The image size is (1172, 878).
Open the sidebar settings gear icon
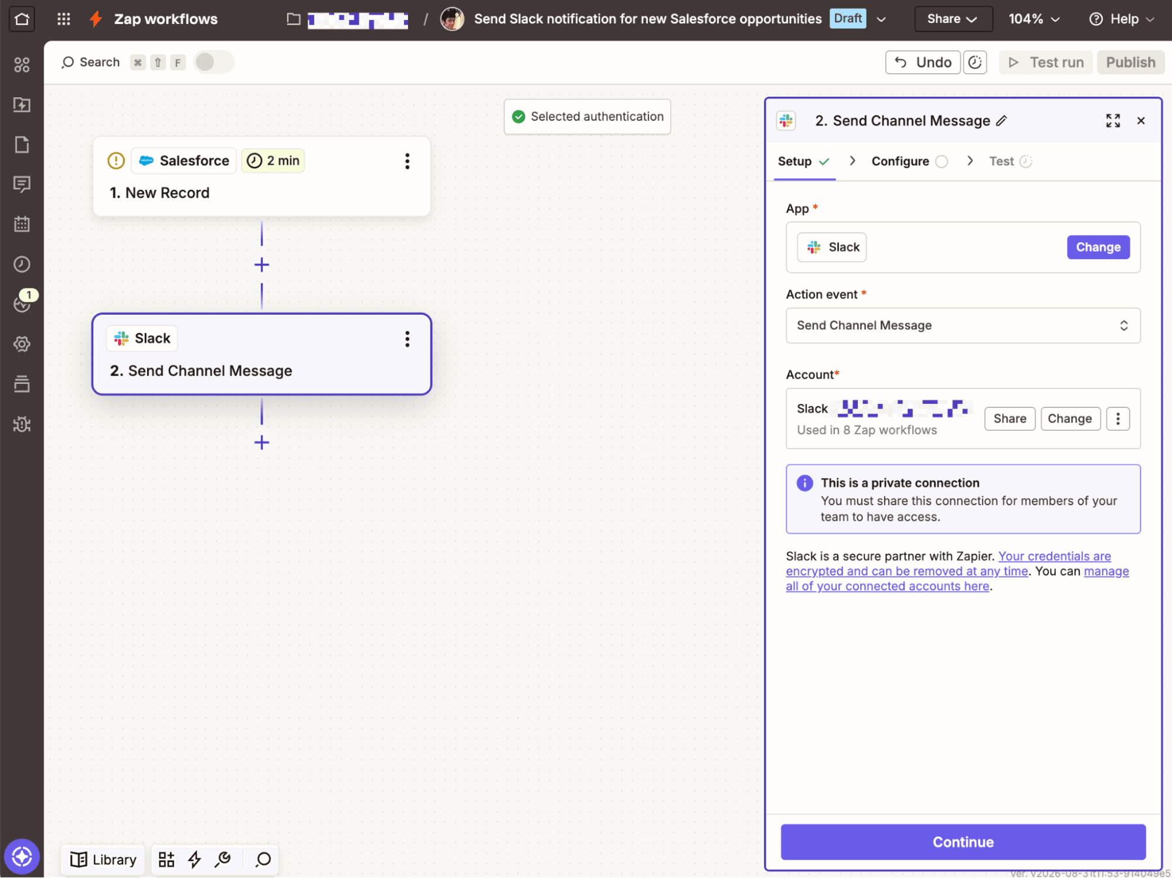pyautogui.click(x=22, y=344)
